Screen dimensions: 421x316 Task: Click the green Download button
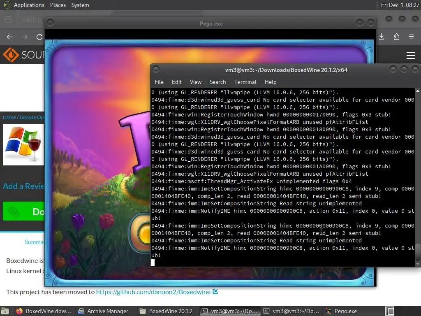coord(23,211)
